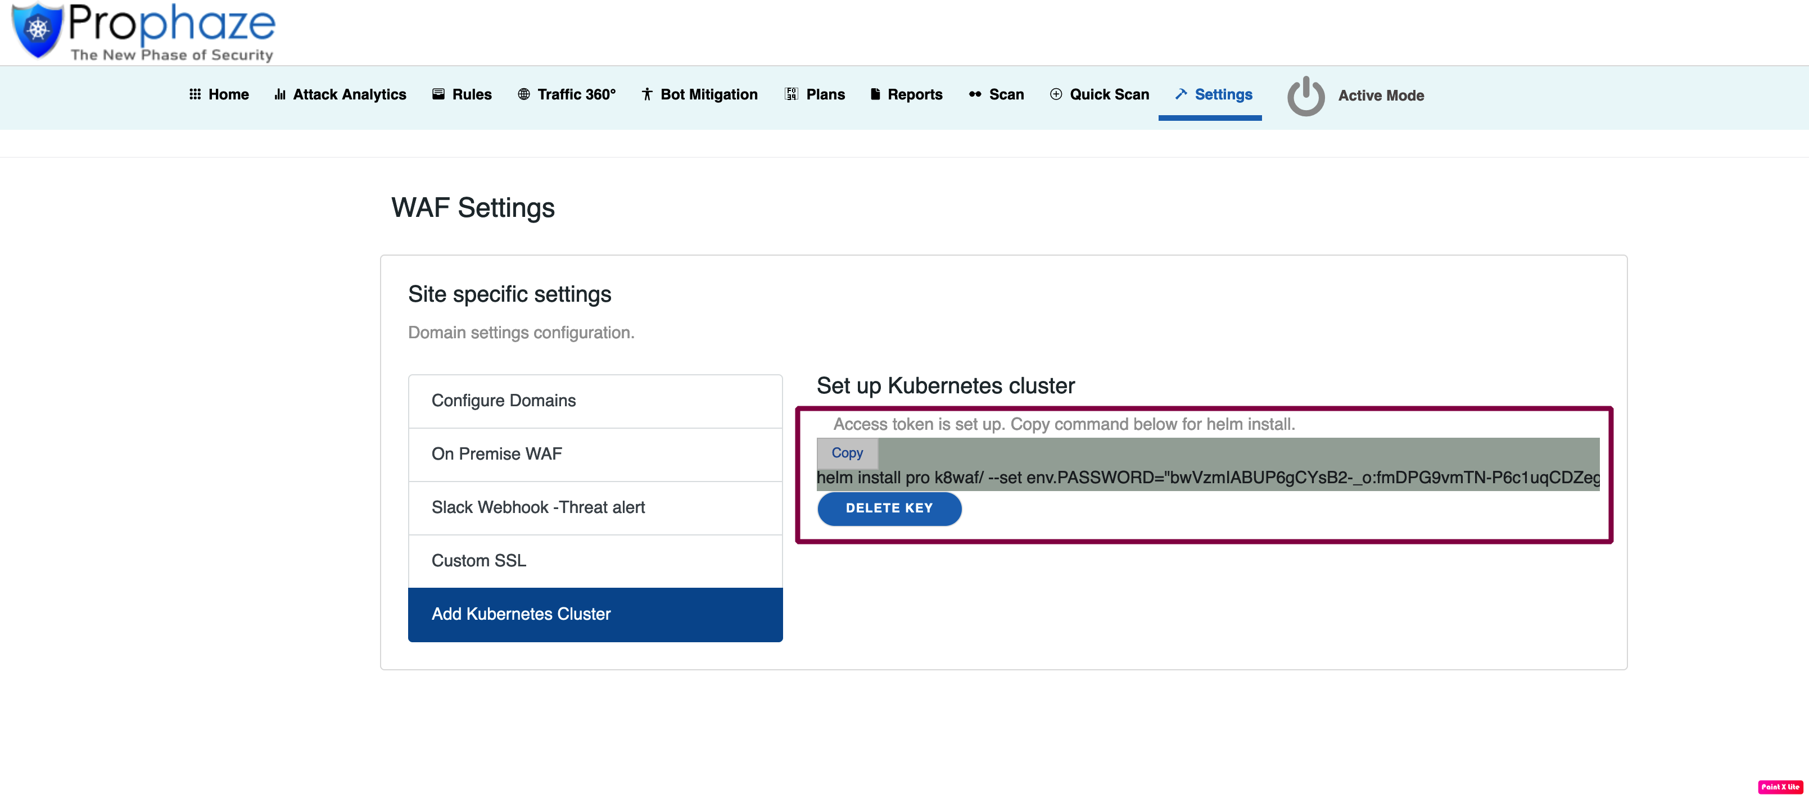Open the Rules menu item
Viewport: 1809px width, 799px height.
click(x=471, y=94)
